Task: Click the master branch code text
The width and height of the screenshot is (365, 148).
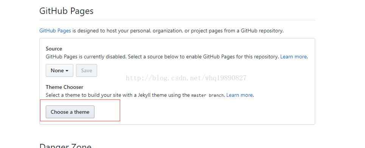Action: pos(207,95)
